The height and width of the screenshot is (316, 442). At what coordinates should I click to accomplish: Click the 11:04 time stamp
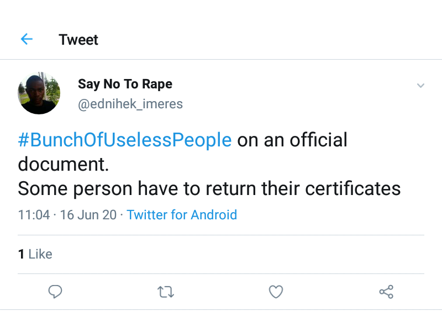(34, 214)
